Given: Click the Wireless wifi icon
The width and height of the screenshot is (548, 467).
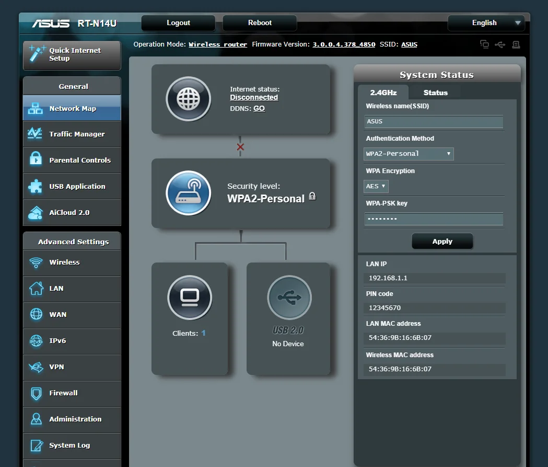Looking at the screenshot, I should click(x=36, y=262).
